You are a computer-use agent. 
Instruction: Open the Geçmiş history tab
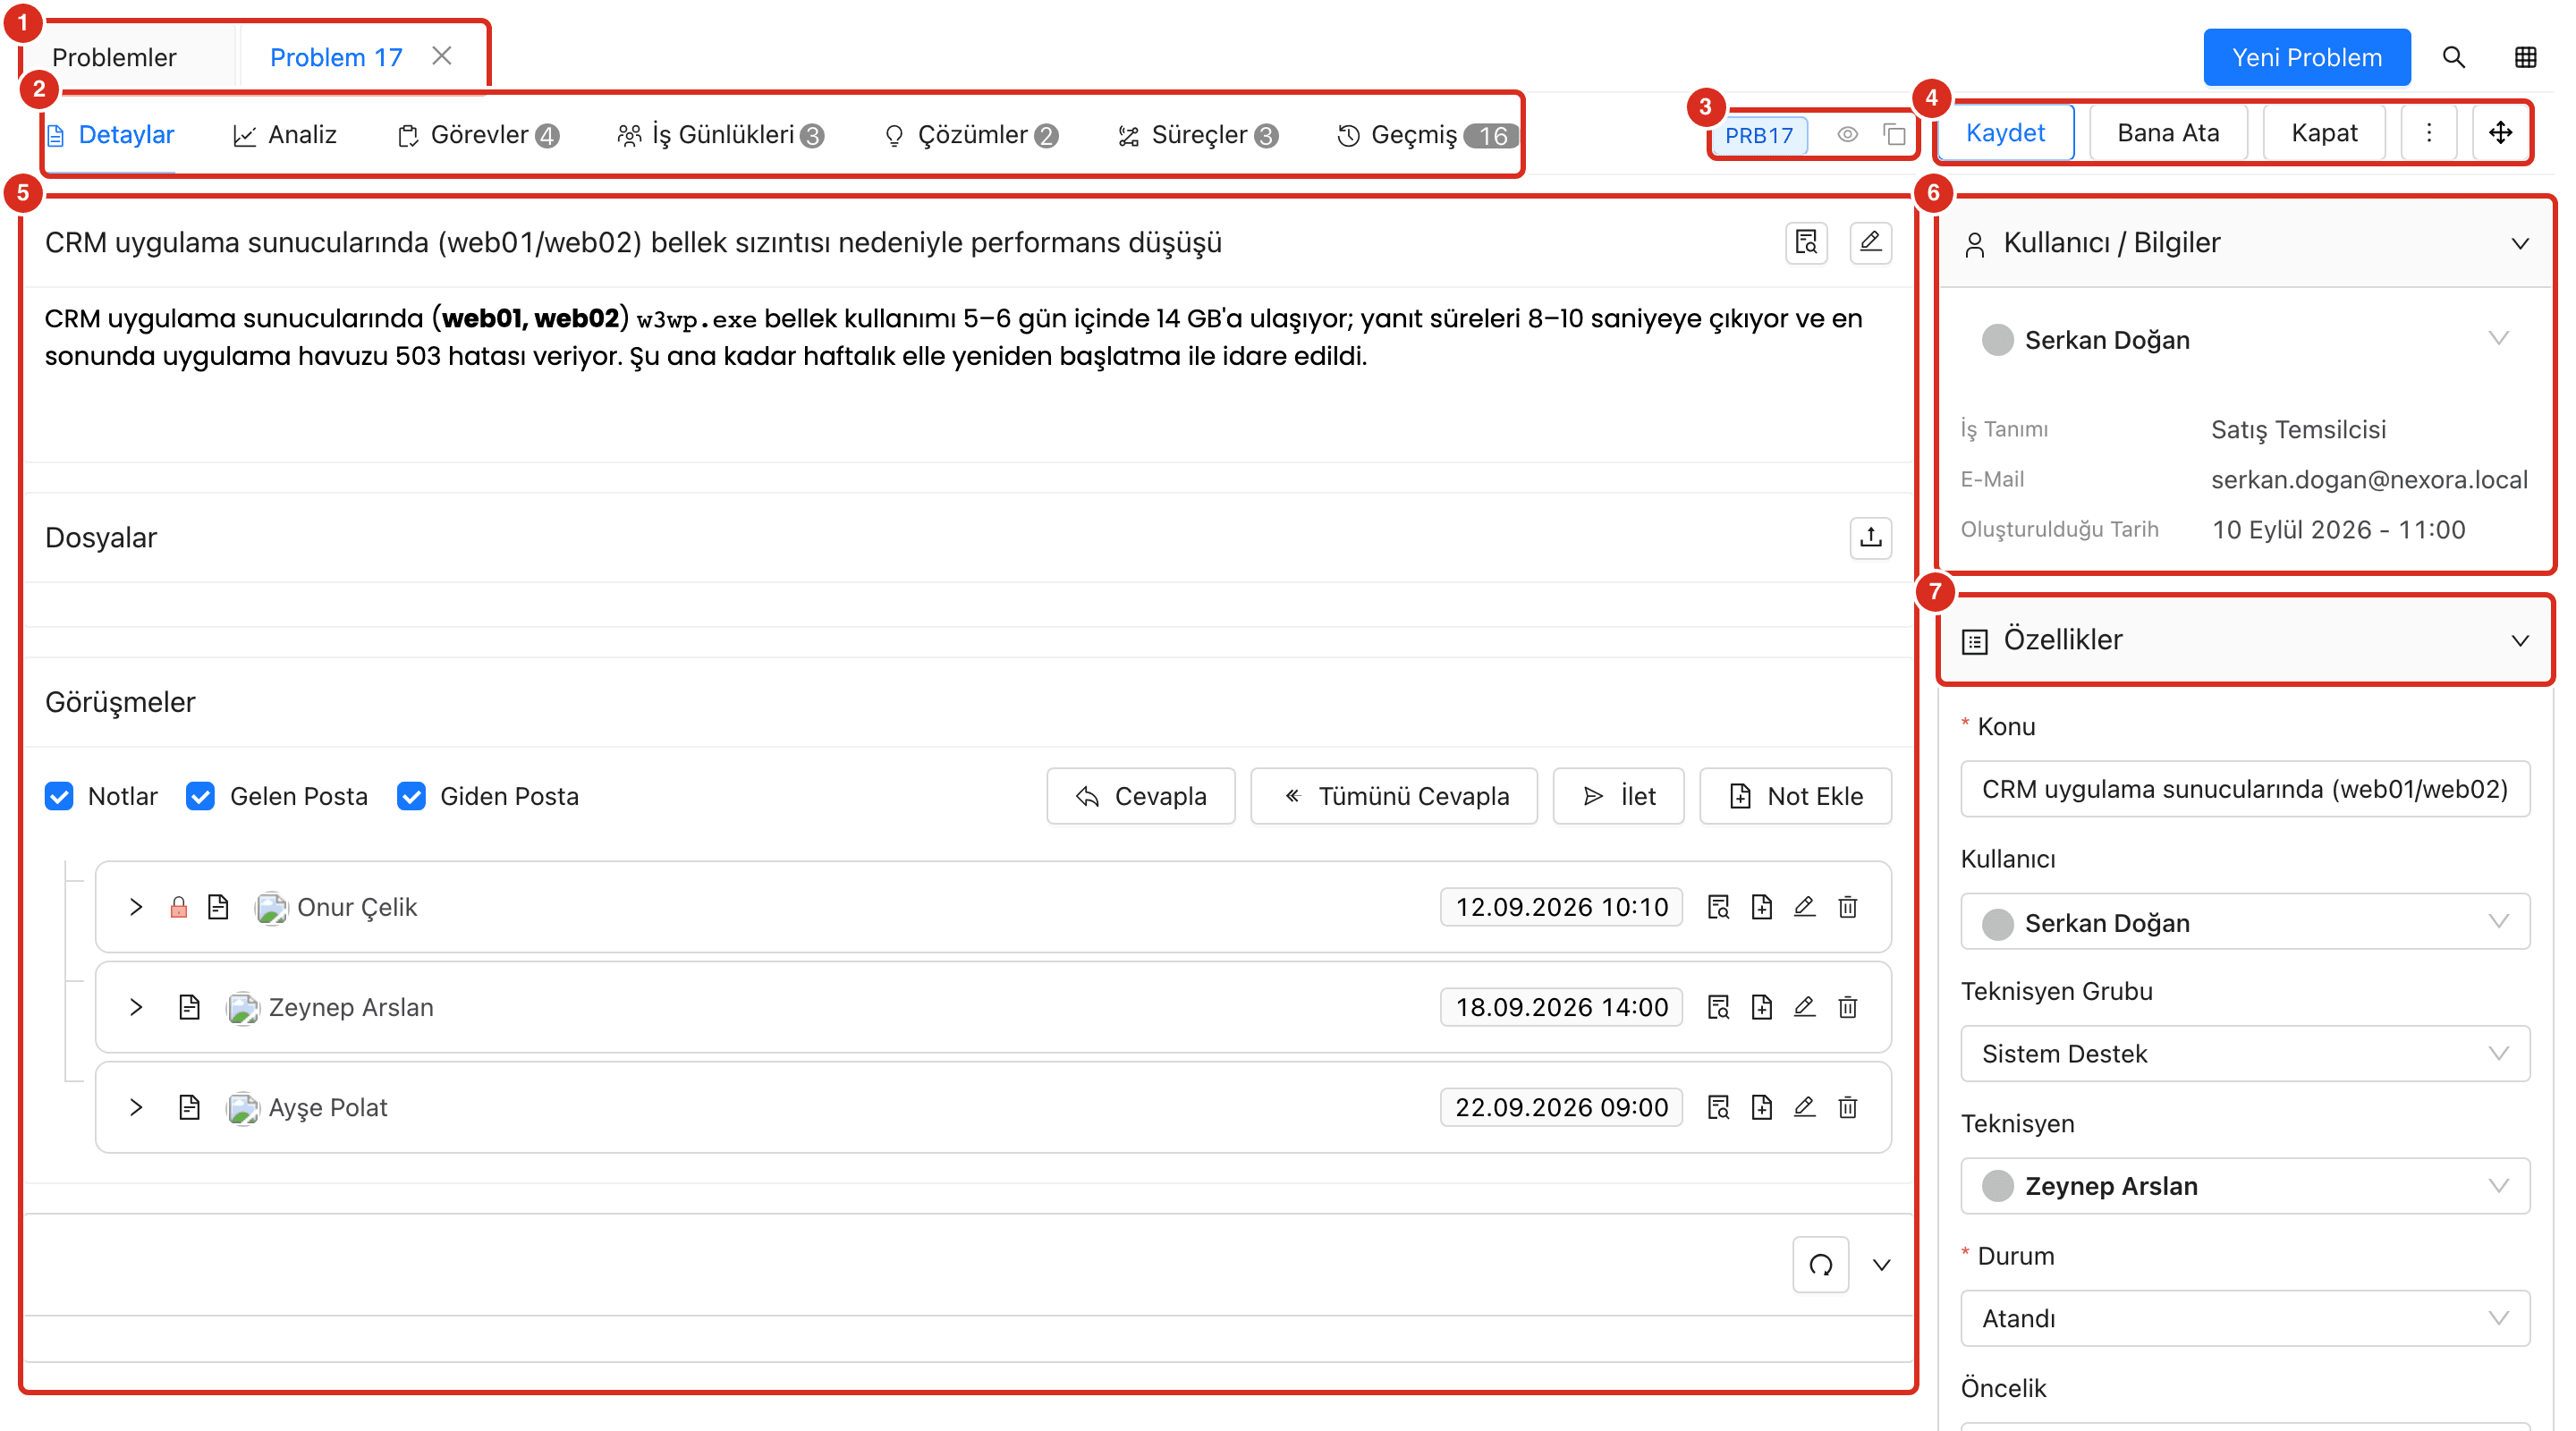click(x=1427, y=134)
